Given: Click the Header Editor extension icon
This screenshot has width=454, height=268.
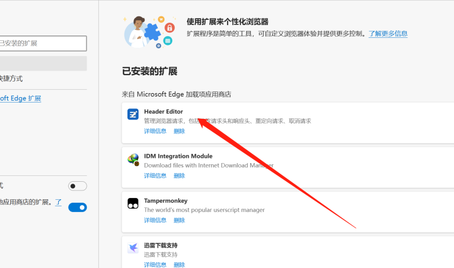Looking at the screenshot, I should [133, 114].
